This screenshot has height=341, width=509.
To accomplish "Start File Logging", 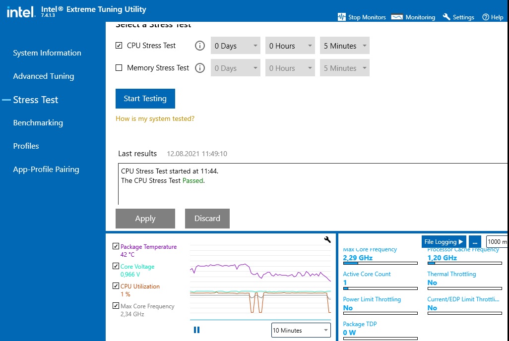I will (x=444, y=242).
